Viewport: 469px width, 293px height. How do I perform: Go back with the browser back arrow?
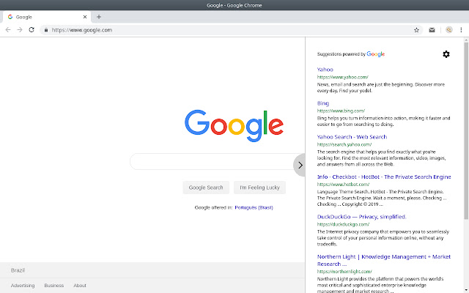pyautogui.click(x=8, y=30)
